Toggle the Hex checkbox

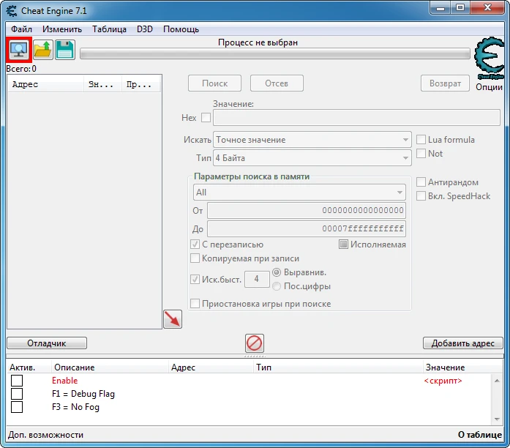coord(206,117)
